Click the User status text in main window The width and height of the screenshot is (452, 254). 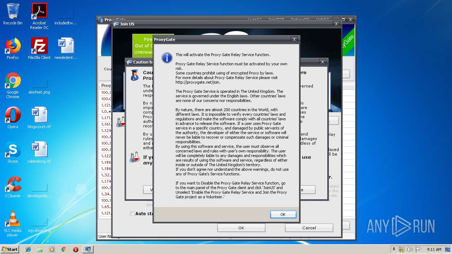105,236
